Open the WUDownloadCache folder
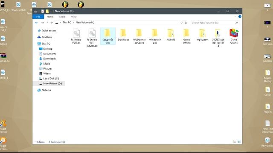This screenshot has width=273, height=153. point(139,37)
